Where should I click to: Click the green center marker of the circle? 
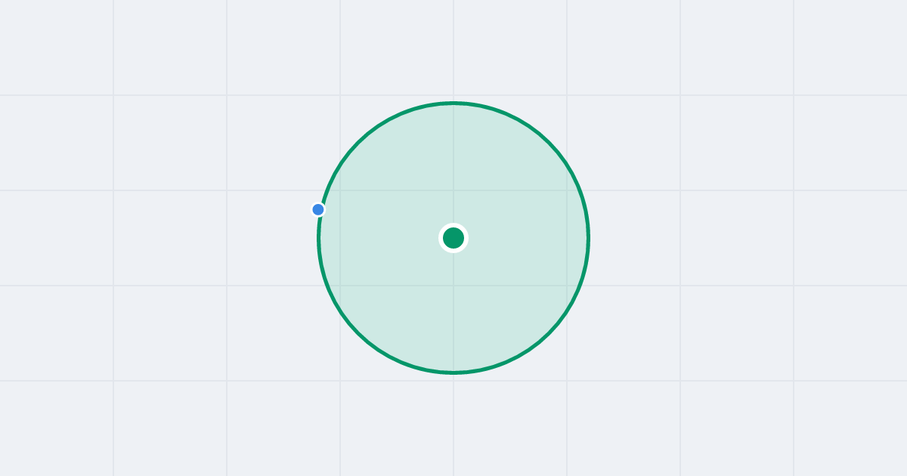[x=453, y=238]
